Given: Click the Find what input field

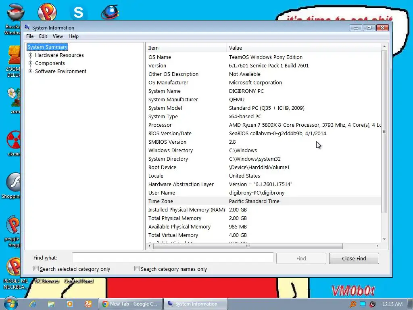Looking at the screenshot, I should click(x=173, y=258).
